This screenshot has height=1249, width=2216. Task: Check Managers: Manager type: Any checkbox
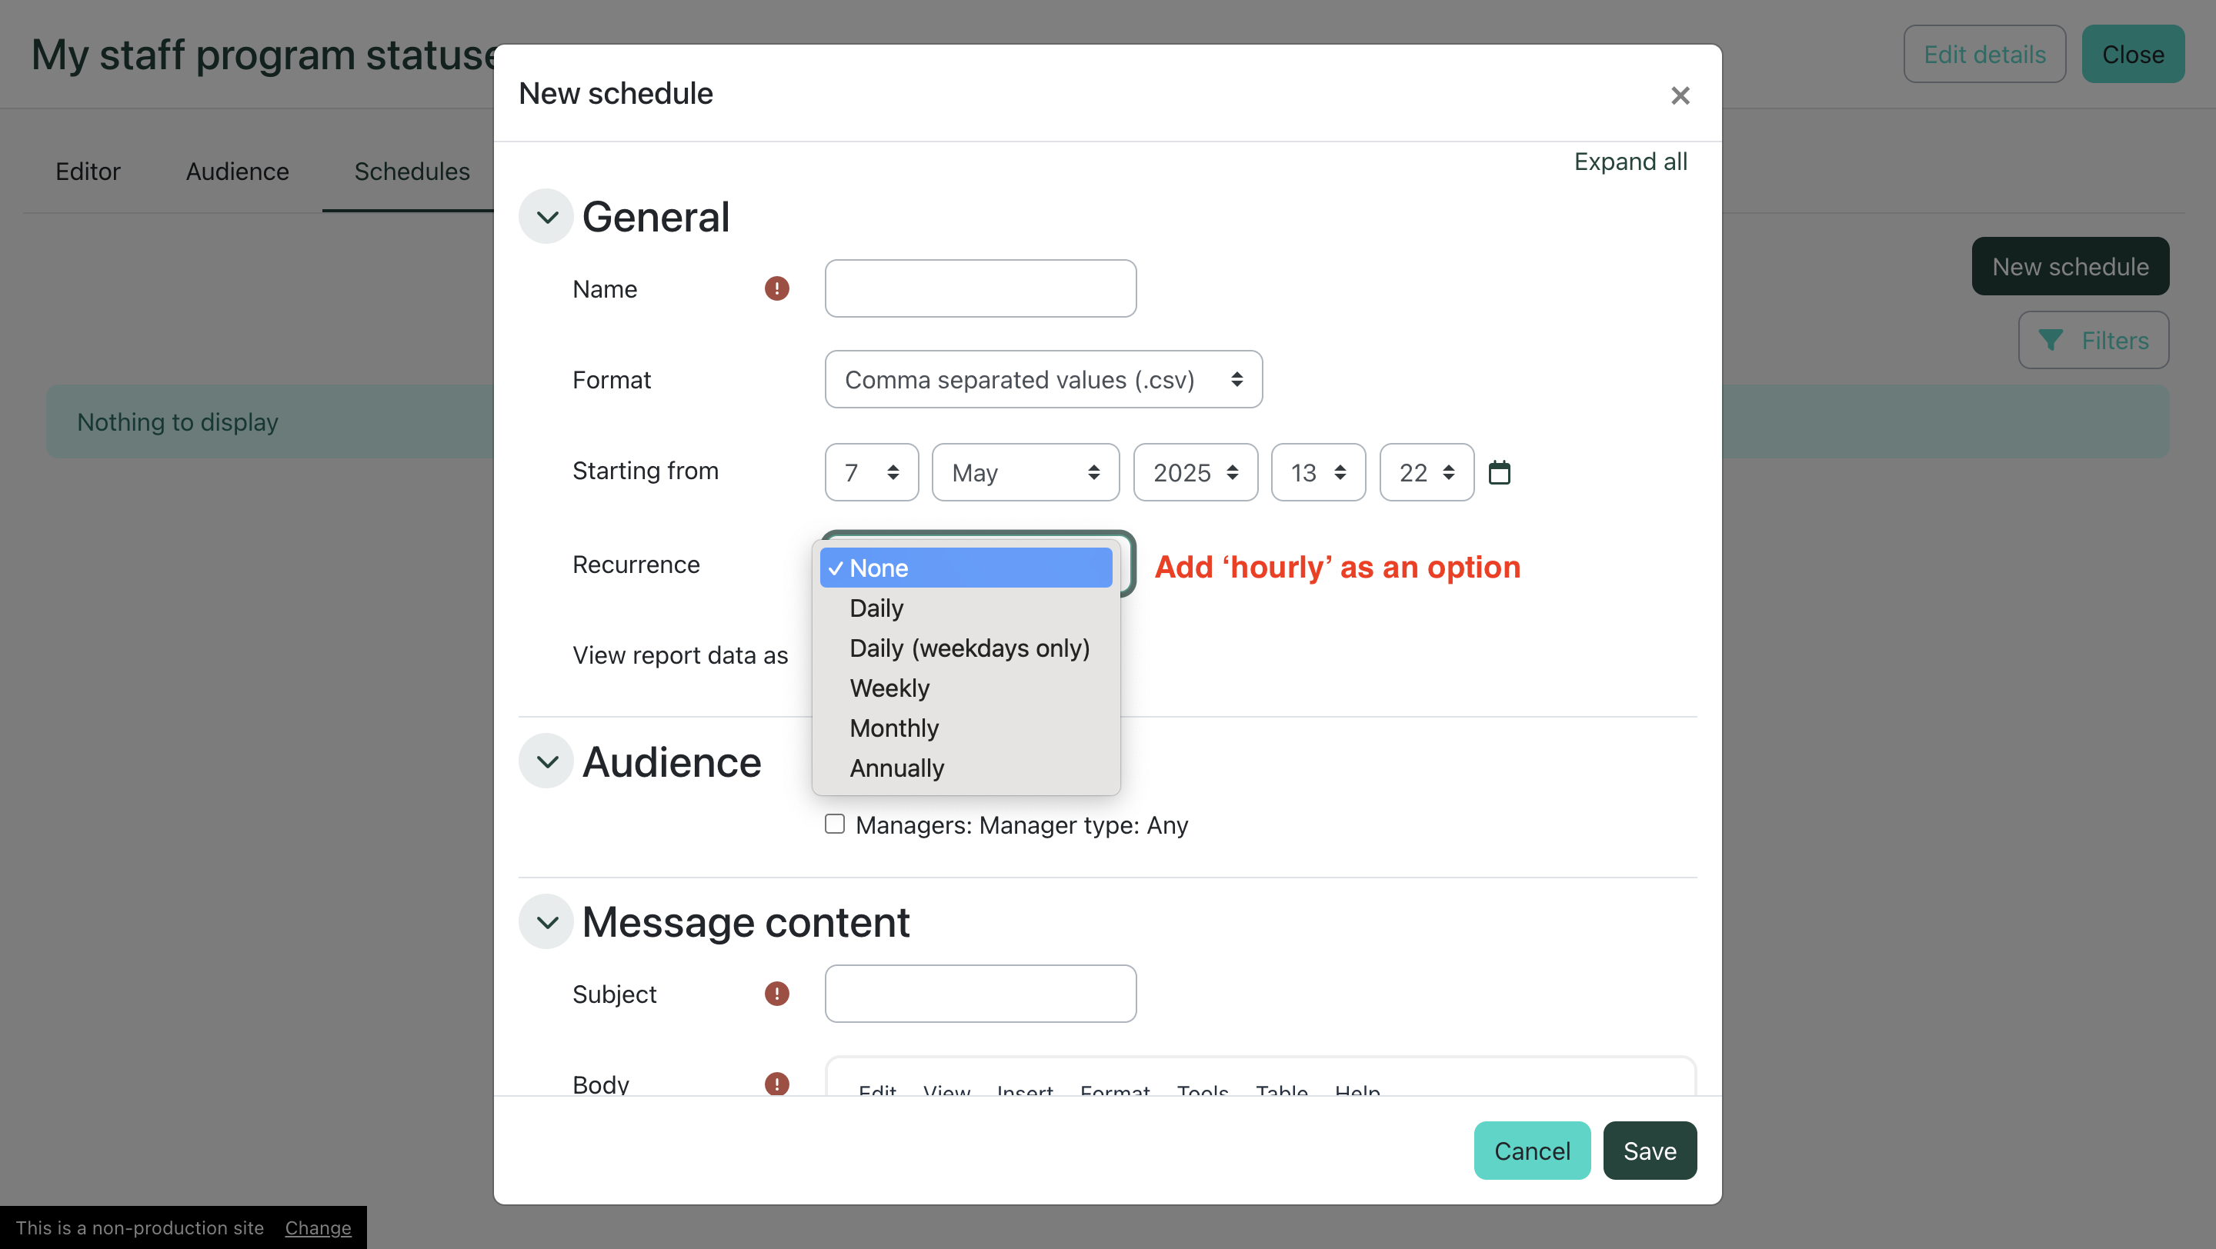point(833,824)
